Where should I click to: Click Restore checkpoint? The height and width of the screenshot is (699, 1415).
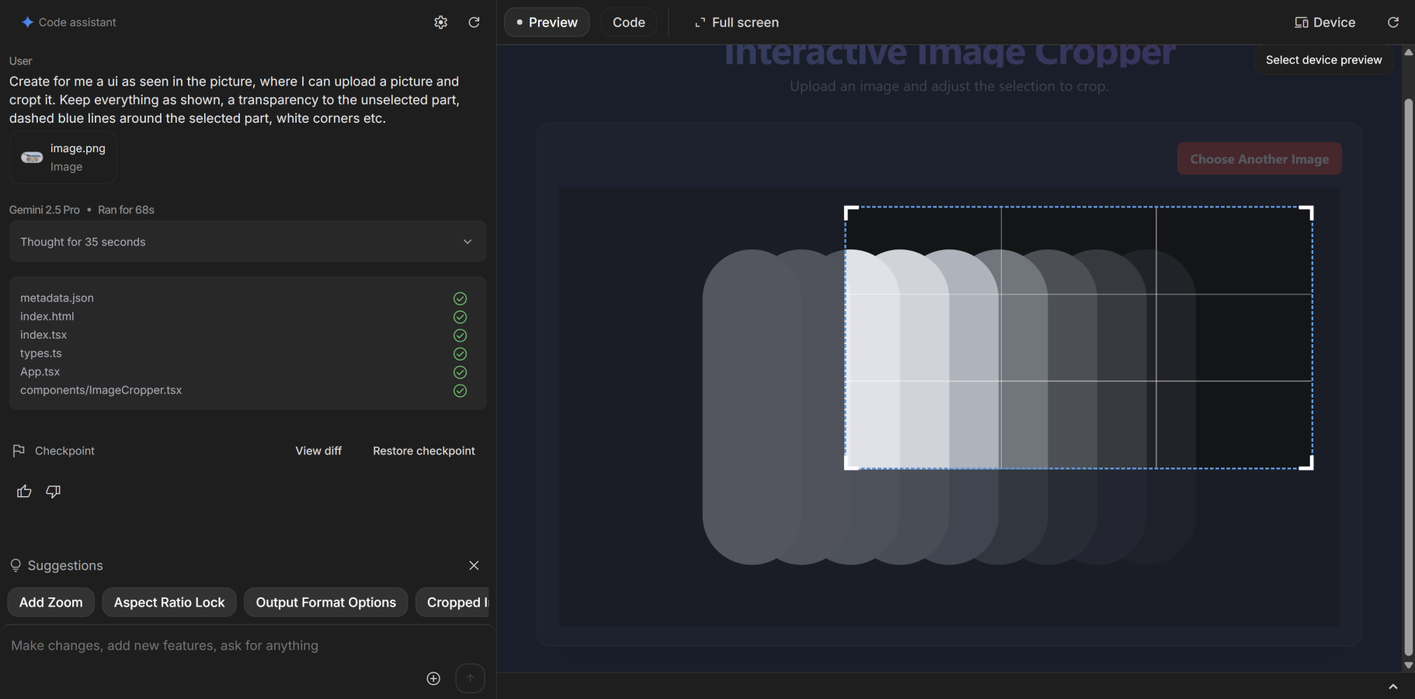(423, 451)
